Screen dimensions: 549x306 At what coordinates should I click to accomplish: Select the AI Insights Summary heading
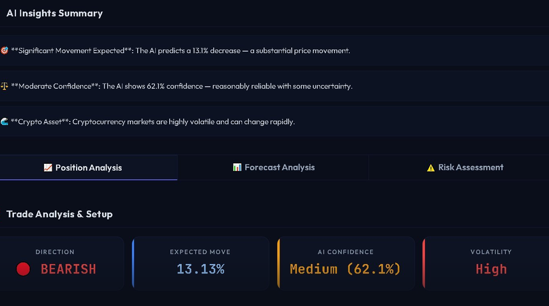pyautogui.click(x=55, y=13)
